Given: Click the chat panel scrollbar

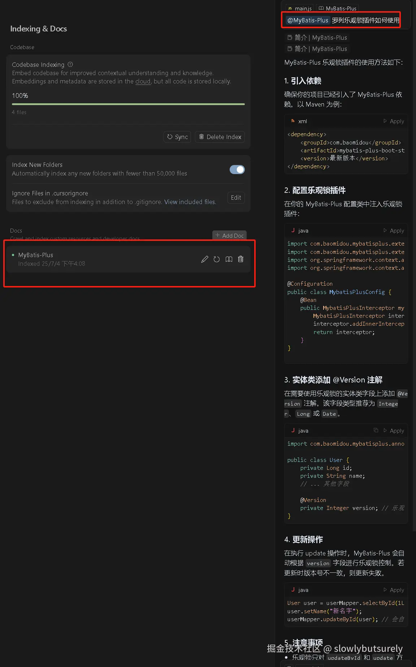Looking at the screenshot, I should [x=414, y=265].
